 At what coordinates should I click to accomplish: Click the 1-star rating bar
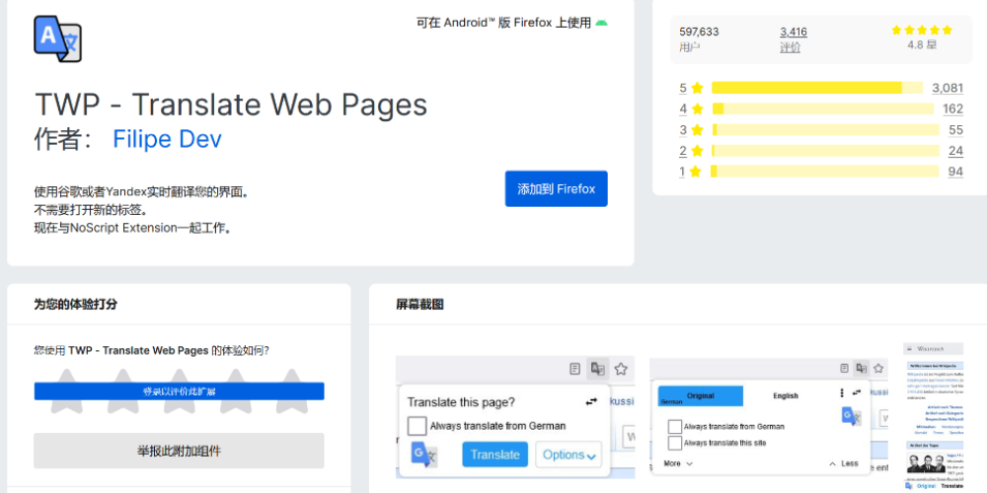[824, 171]
